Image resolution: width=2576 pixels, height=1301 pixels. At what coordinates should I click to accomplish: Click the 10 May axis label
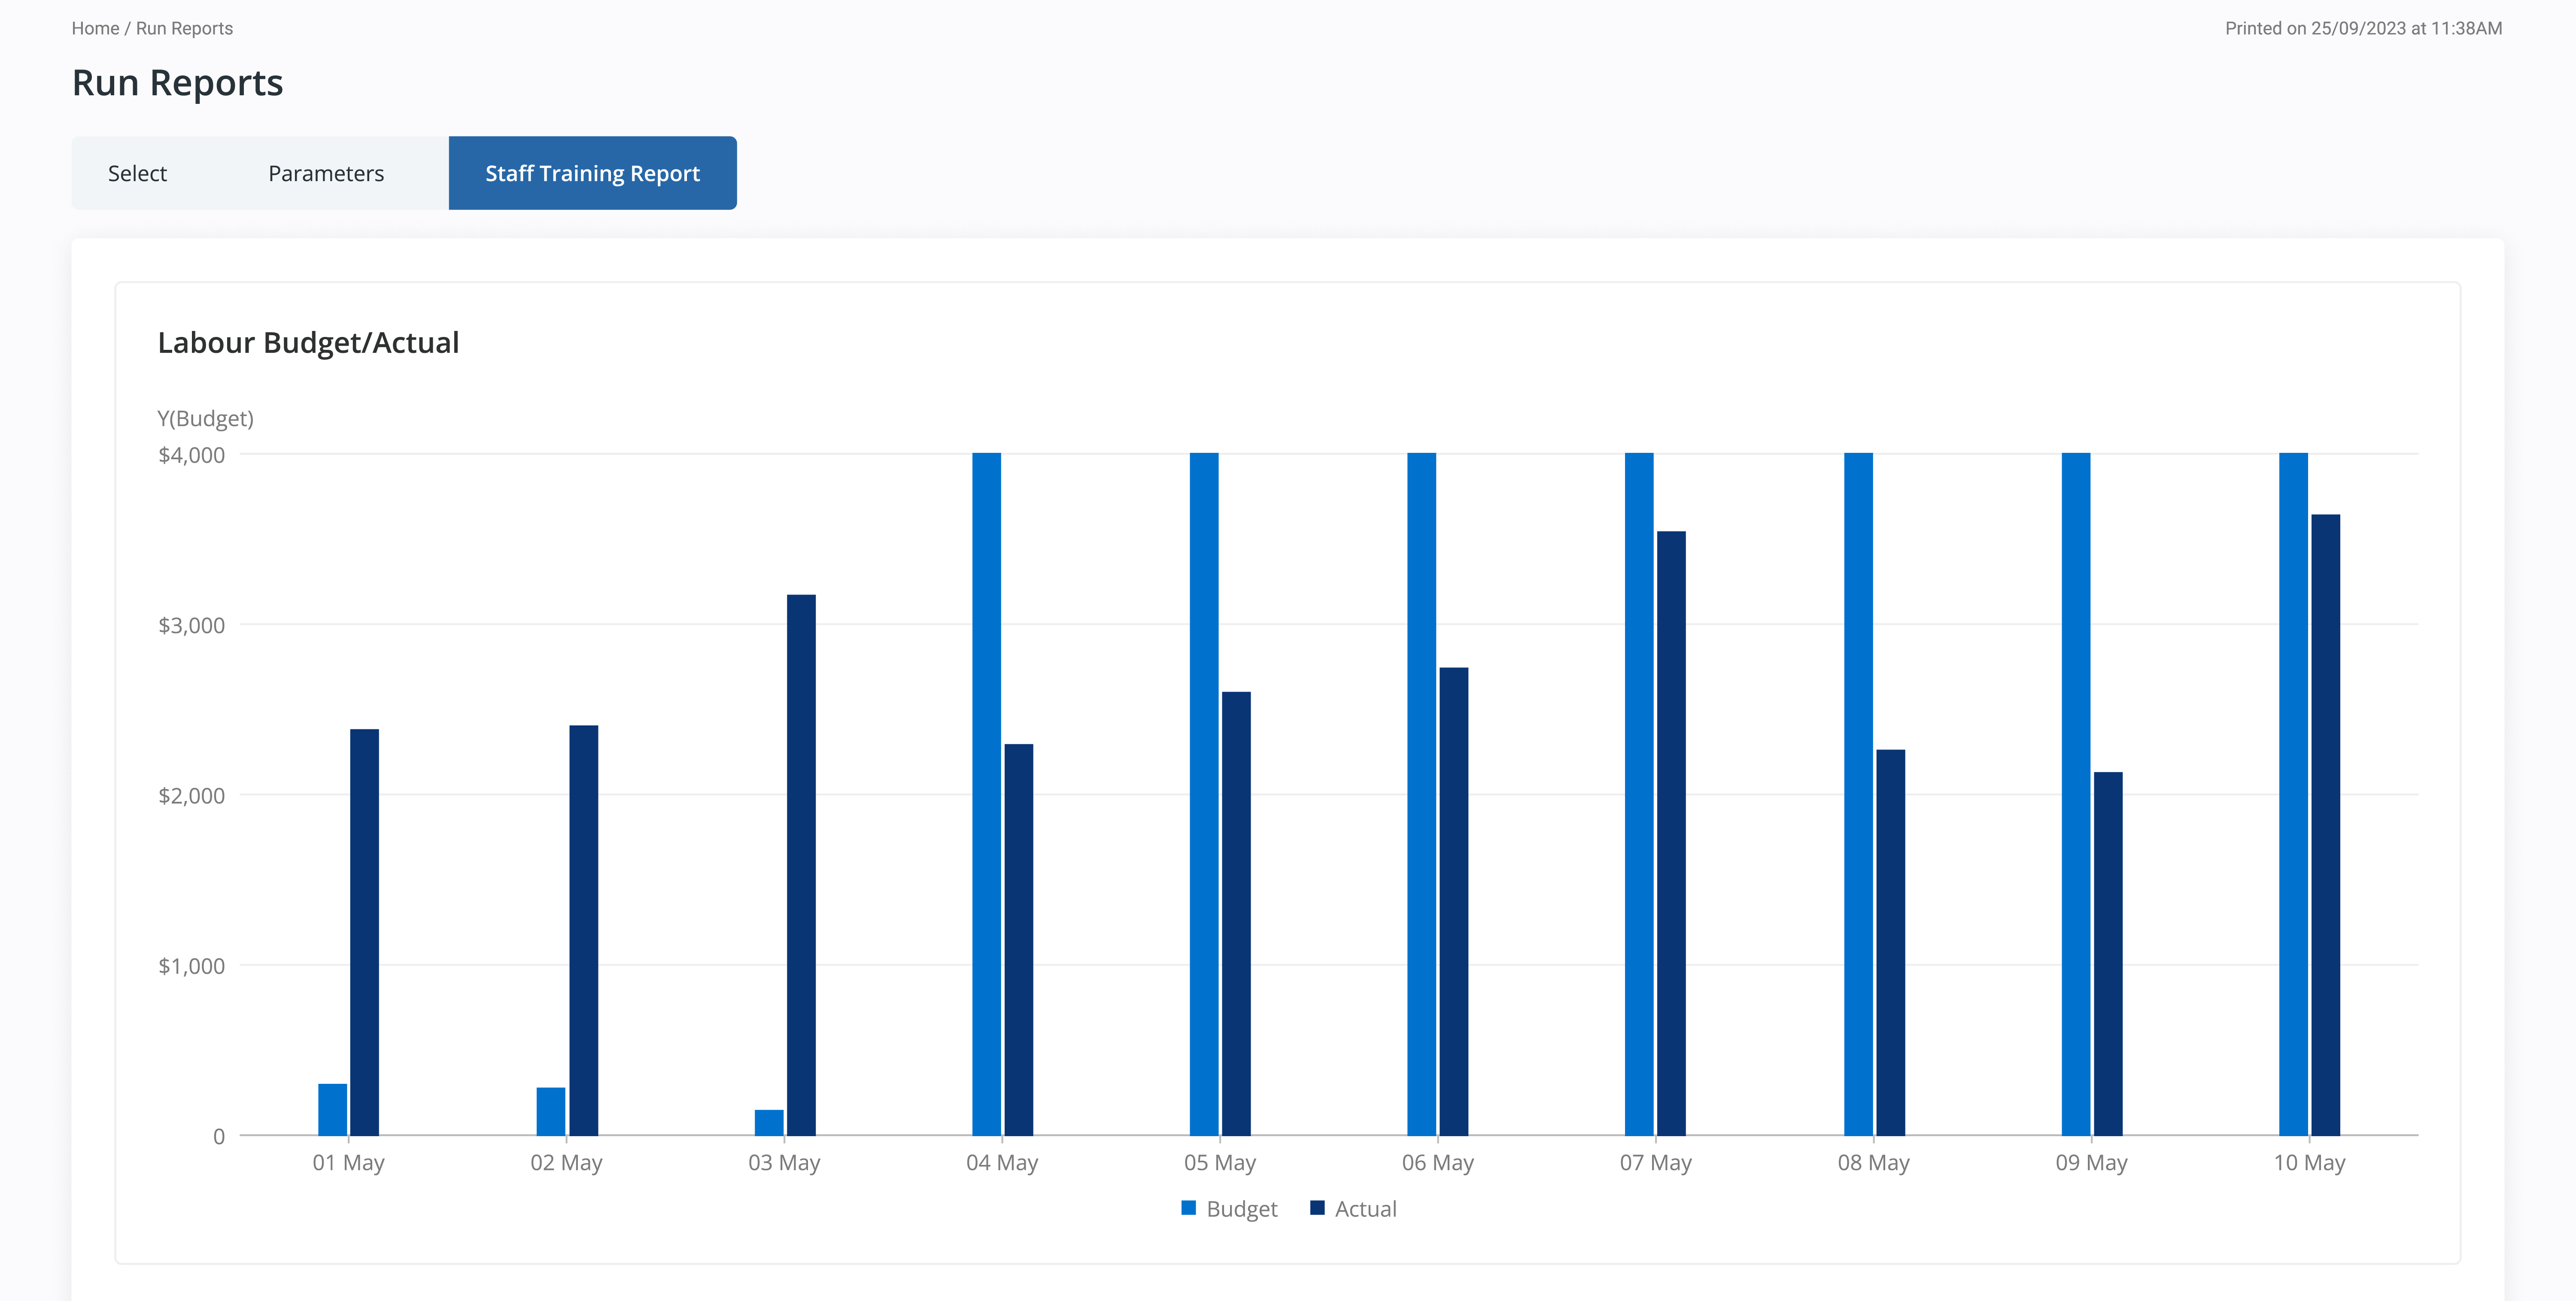(x=2309, y=1162)
